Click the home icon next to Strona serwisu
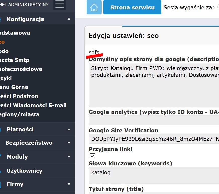Viewport: 219px width, 194px height. pyautogui.click(x=94, y=7)
